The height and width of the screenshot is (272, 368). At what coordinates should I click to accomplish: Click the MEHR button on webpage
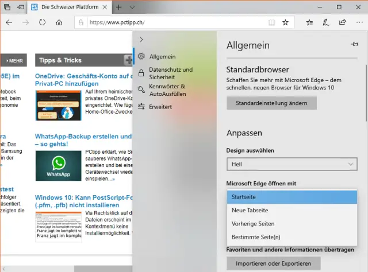[14, 60]
